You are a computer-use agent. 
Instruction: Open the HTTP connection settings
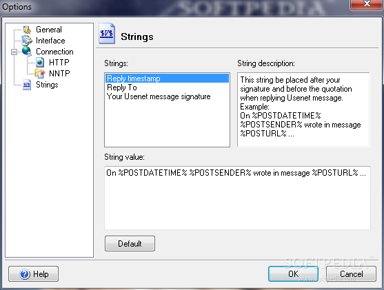click(59, 63)
